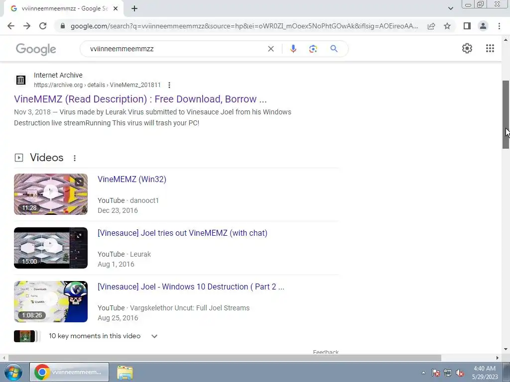Viewport: 510px width, 382px height.
Task: Close the vviinneemmeemmzz search tab
Action: click(115, 9)
